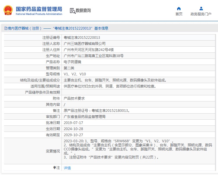The image size is (218, 175).
Task: Click the 产品名称 row label
Action: tap(53, 62)
